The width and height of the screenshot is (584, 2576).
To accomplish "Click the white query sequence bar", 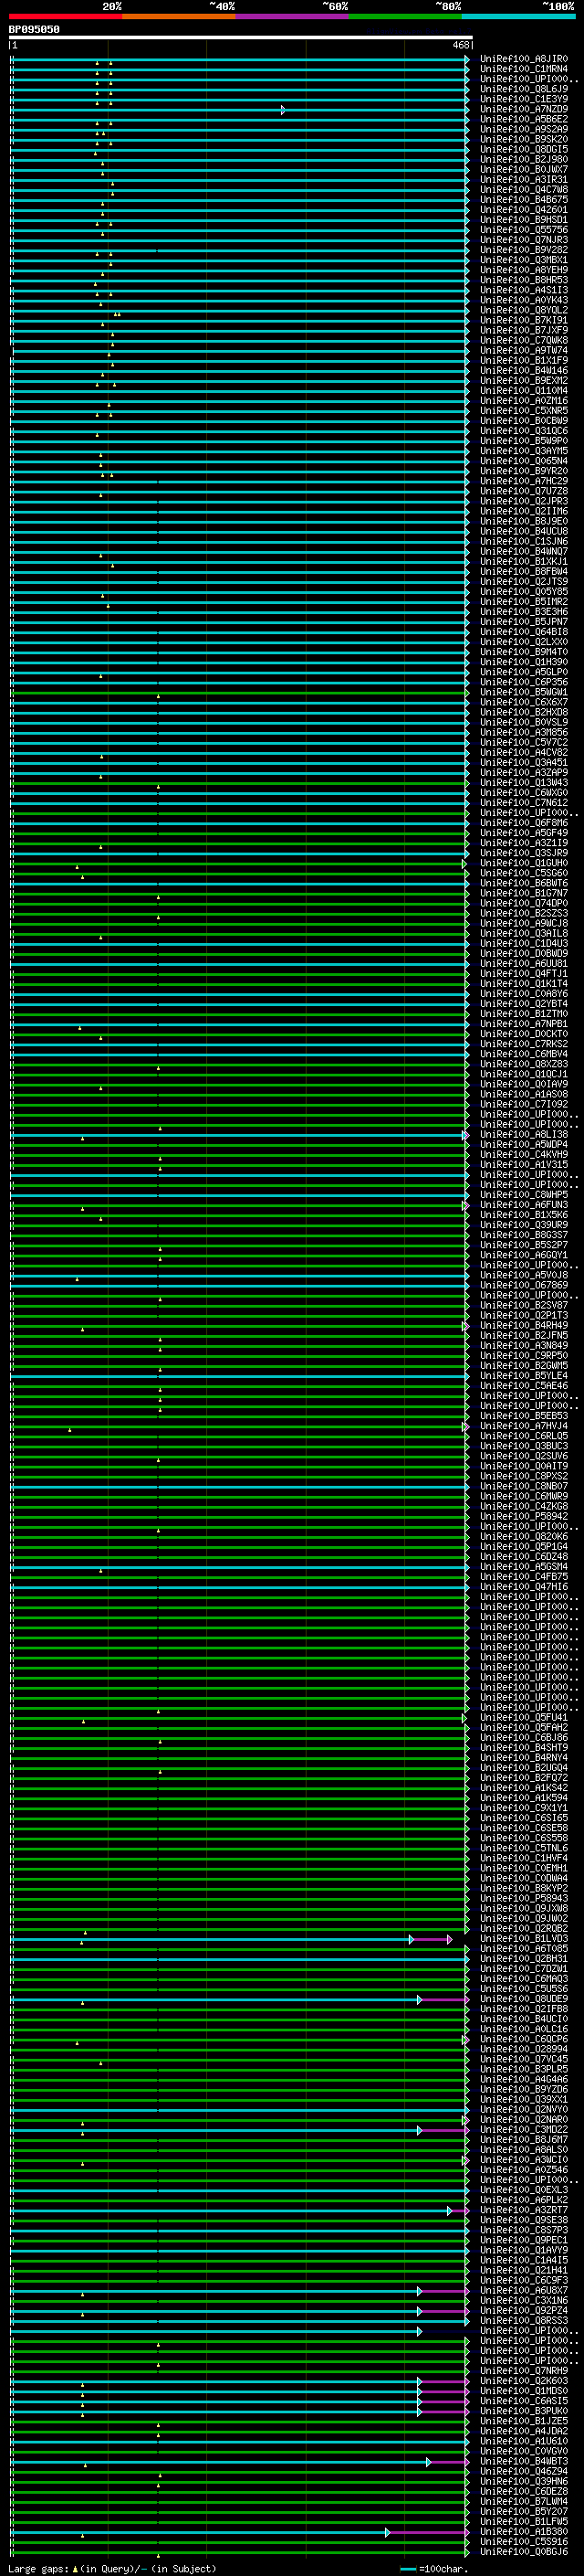I will [241, 38].
